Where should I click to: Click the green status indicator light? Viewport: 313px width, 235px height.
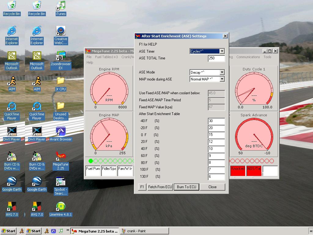coord(91,161)
